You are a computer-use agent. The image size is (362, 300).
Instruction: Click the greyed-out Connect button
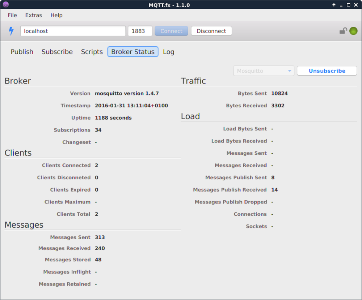point(171,31)
